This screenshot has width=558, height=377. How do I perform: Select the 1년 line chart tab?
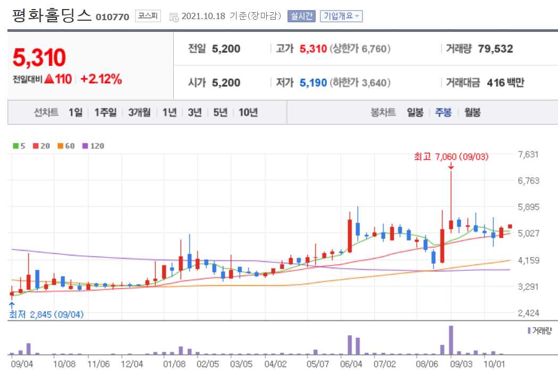170,113
